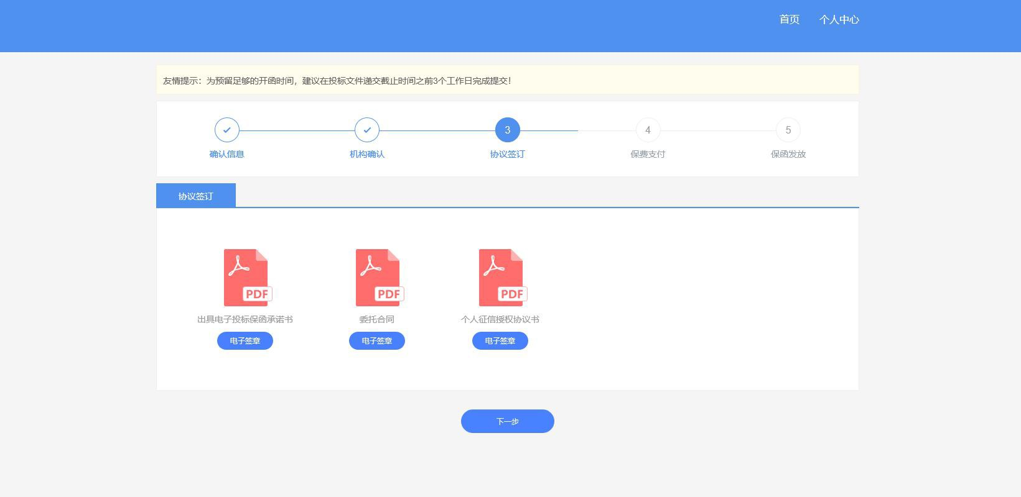Open PDF icon for 个人征信授权协议书

point(502,278)
